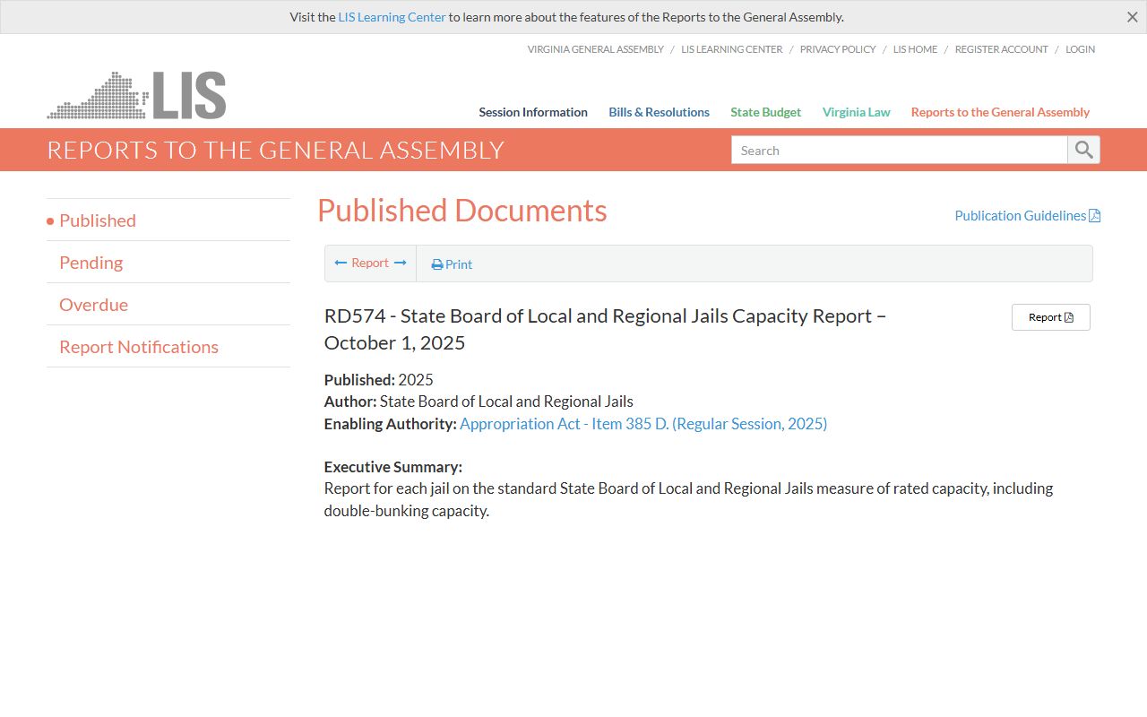The height and width of the screenshot is (717, 1147).
Task: Open Session Information menu
Action: [x=533, y=112]
